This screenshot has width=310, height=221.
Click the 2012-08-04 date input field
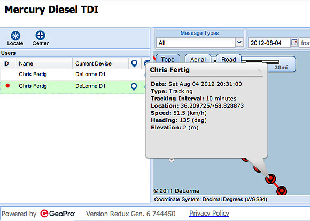click(x=269, y=43)
